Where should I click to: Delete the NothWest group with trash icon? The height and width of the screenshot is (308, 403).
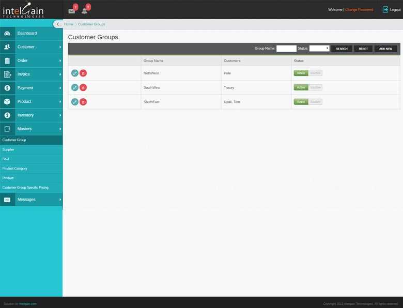(83, 73)
